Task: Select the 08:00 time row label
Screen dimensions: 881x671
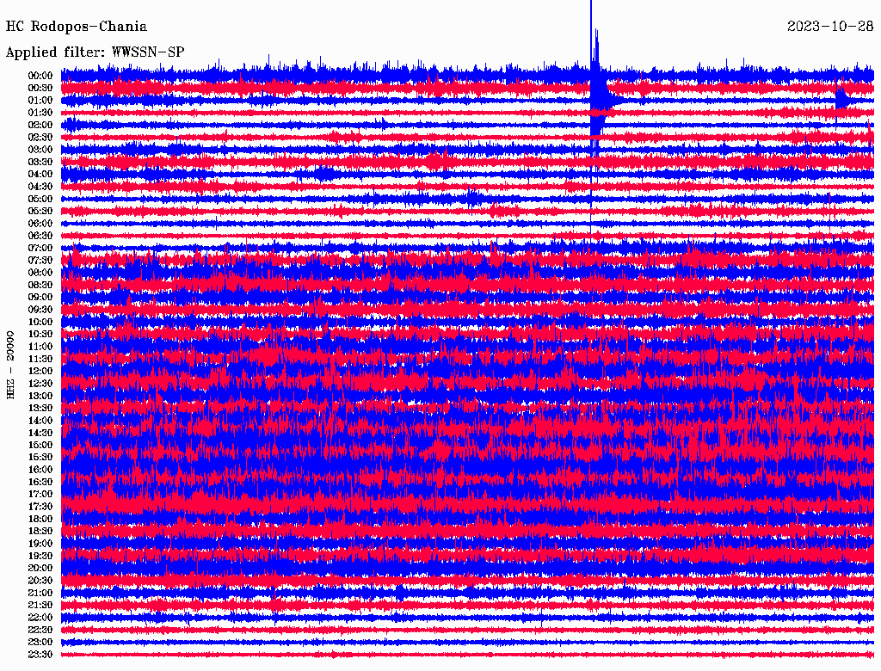Action: [x=40, y=273]
